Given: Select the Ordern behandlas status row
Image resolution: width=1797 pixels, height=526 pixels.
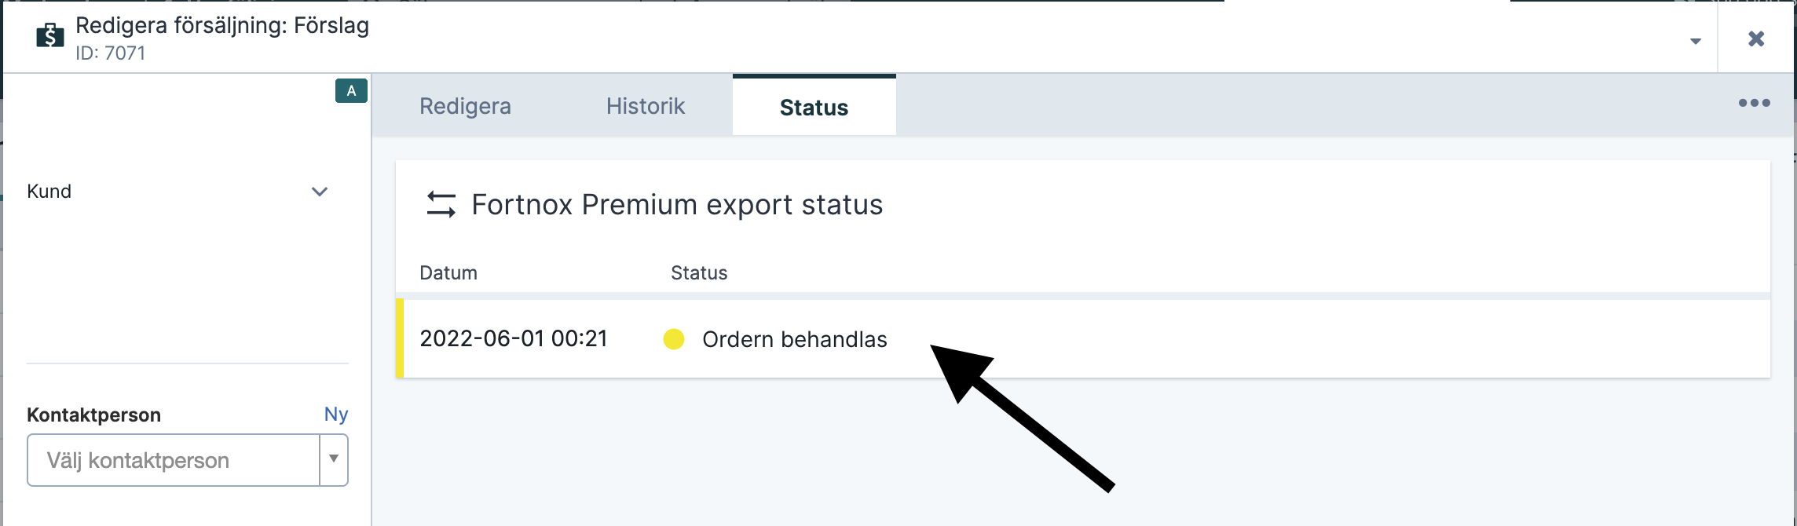Looking at the screenshot, I should [1083, 338].
